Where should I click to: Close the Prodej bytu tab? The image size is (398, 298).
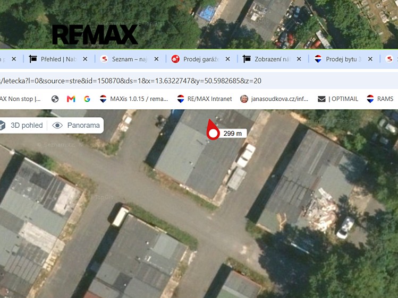pyautogui.click(x=370, y=59)
